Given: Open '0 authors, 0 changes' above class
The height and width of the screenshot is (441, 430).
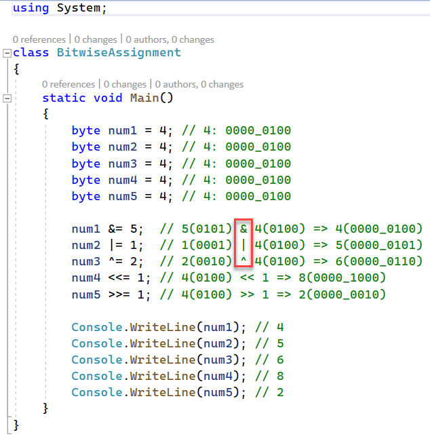Looking at the screenshot, I should [x=170, y=39].
